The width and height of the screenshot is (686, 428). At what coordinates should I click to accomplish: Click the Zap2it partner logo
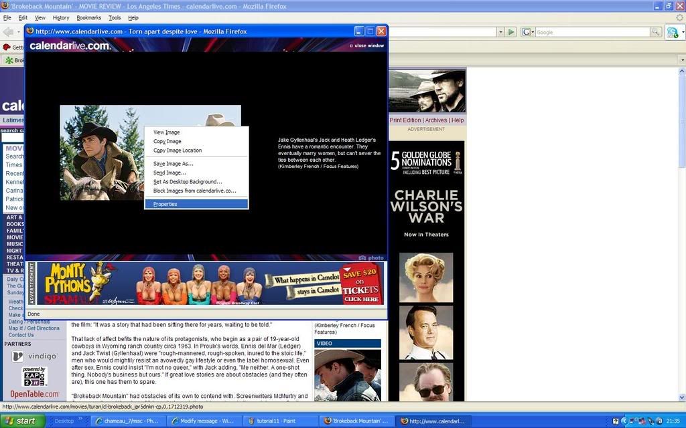coord(34,377)
